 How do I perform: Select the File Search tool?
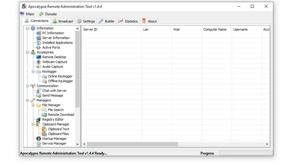pos(55,110)
